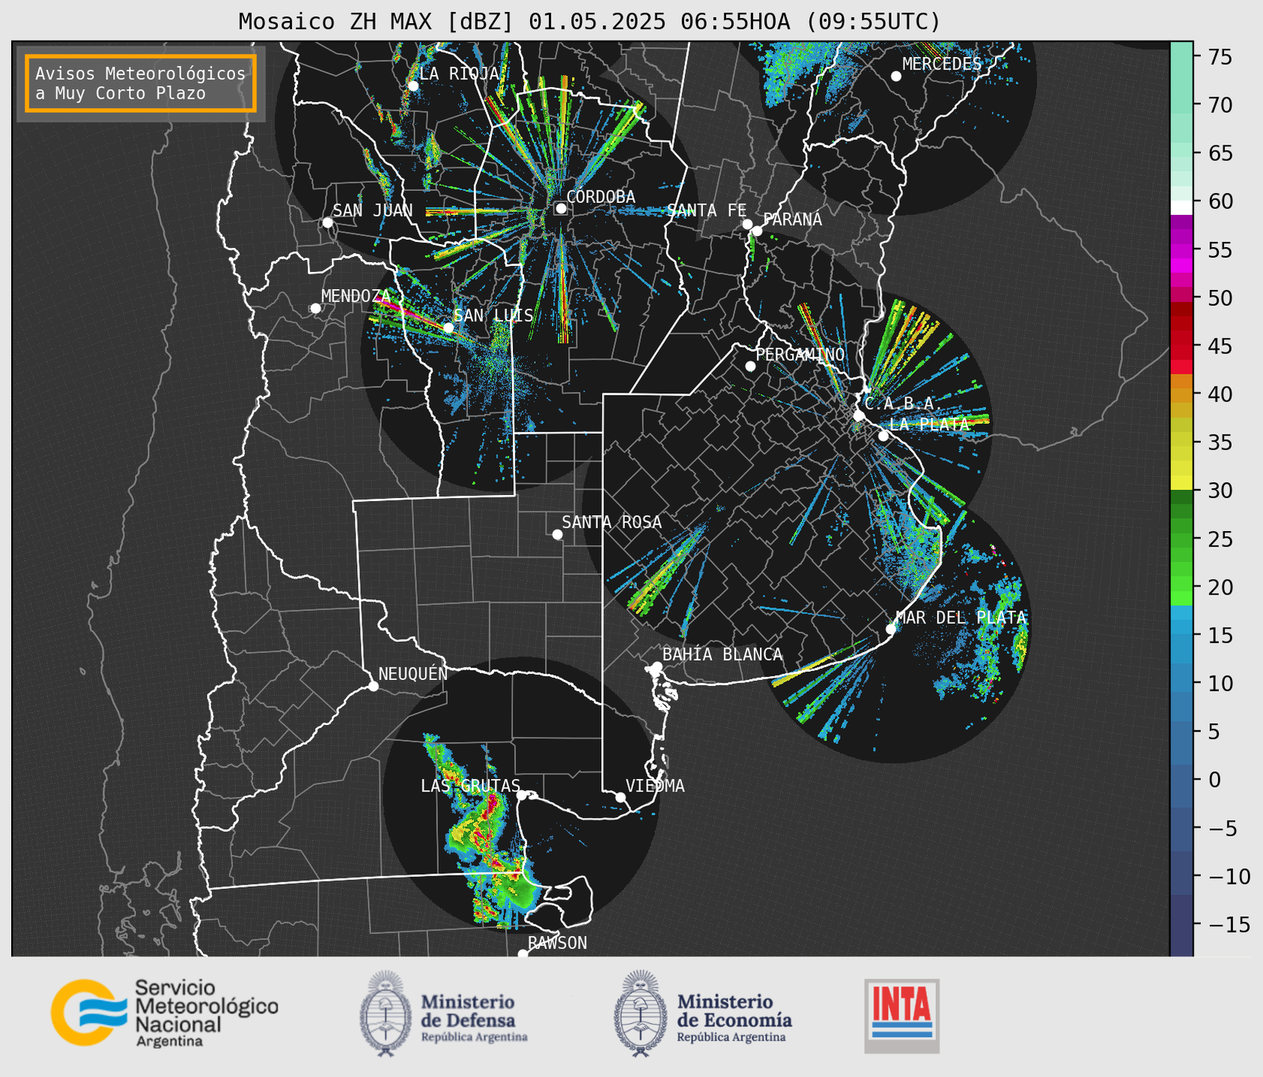This screenshot has width=1263, height=1077.
Task: Select the PERGAMINO city dot
Action: [750, 366]
